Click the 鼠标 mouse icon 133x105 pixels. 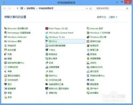point(47,71)
